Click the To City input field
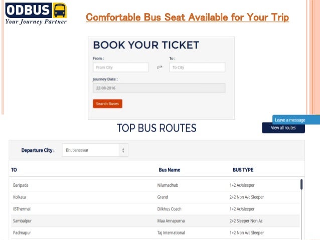 [197, 67]
